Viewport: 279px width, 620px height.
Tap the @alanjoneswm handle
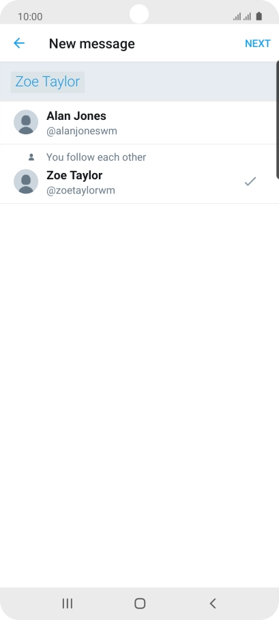click(82, 131)
